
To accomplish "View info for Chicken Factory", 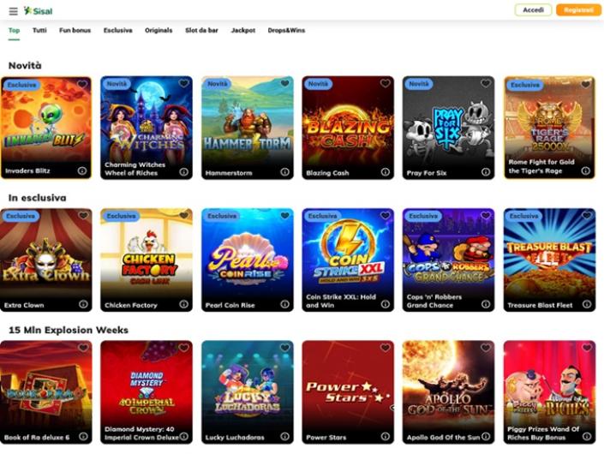I will pos(183,304).
